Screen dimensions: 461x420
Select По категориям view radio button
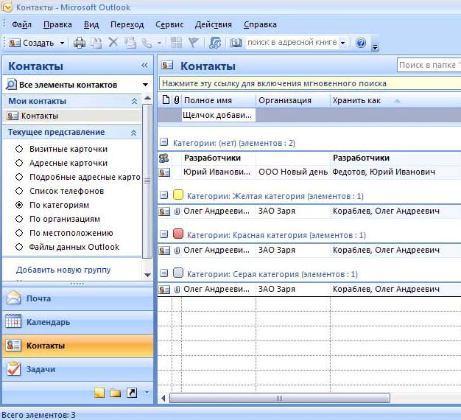[19, 205]
